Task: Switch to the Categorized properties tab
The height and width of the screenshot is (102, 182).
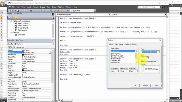Action: point(20,47)
